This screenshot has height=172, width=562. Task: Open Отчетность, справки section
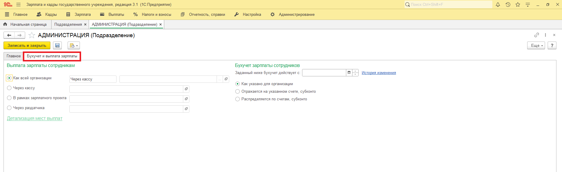tap(203, 14)
